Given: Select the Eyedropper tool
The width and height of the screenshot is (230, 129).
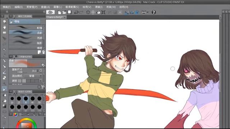Looking at the screenshot, I should tap(4, 55).
